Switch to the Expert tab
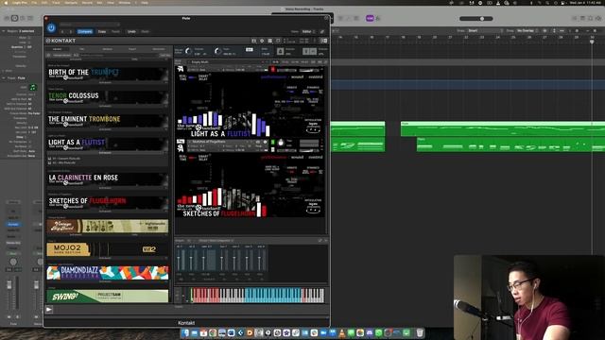The height and width of the screenshot is (340, 605). tap(132, 49)
